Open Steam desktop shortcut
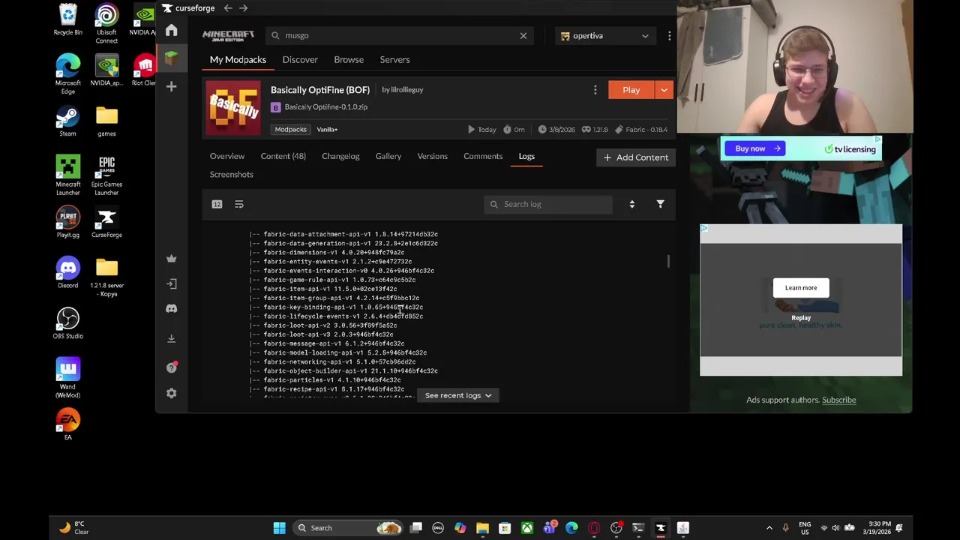The height and width of the screenshot is (540, 960). pos(67,122)
